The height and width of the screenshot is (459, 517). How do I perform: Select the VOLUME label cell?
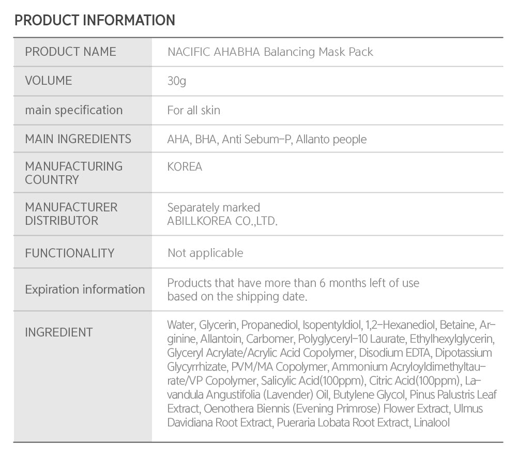pyautogui.click(x=49, y=81)
